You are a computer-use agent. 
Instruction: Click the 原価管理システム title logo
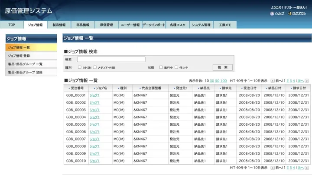pyautogui.click(x=29, y=11)
